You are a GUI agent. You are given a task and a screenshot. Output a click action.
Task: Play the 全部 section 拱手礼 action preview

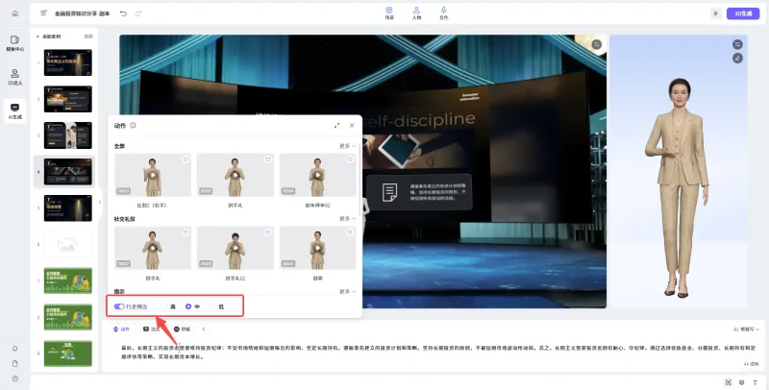coord(236,175)
